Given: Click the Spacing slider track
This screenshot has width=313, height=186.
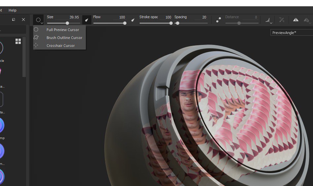Looking at the screenshot, I should (191, 23).
